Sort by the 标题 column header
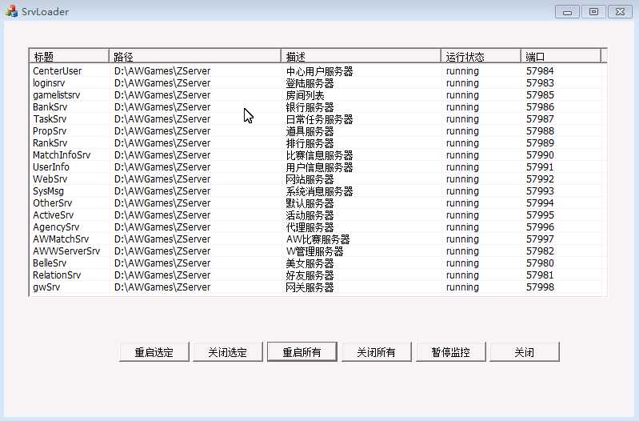639x421 pixels. 70,56
